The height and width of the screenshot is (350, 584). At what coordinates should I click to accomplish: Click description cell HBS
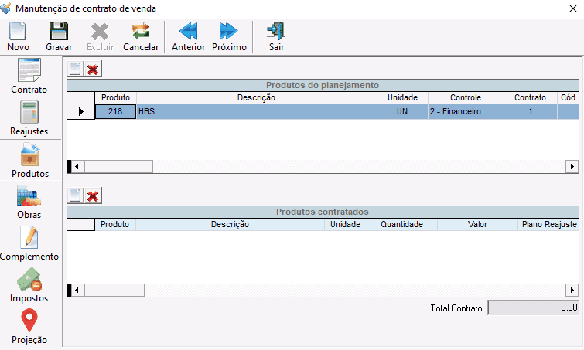point(257,111)
